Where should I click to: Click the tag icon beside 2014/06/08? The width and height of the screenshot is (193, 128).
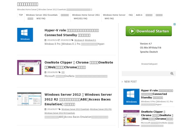(60, 72)
